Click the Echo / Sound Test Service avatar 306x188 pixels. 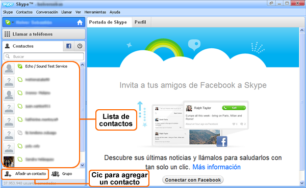tap(9, 69)
